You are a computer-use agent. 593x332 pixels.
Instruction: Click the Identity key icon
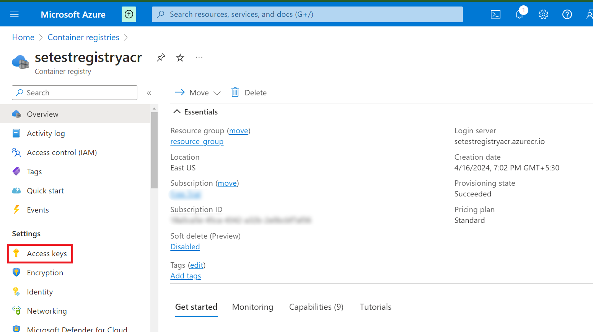coord(16,291)
